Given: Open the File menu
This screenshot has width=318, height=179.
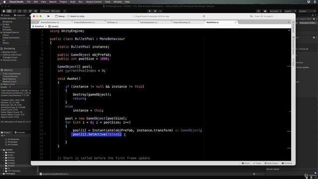Looking at the screenshot, I should (x=29, y=2).
